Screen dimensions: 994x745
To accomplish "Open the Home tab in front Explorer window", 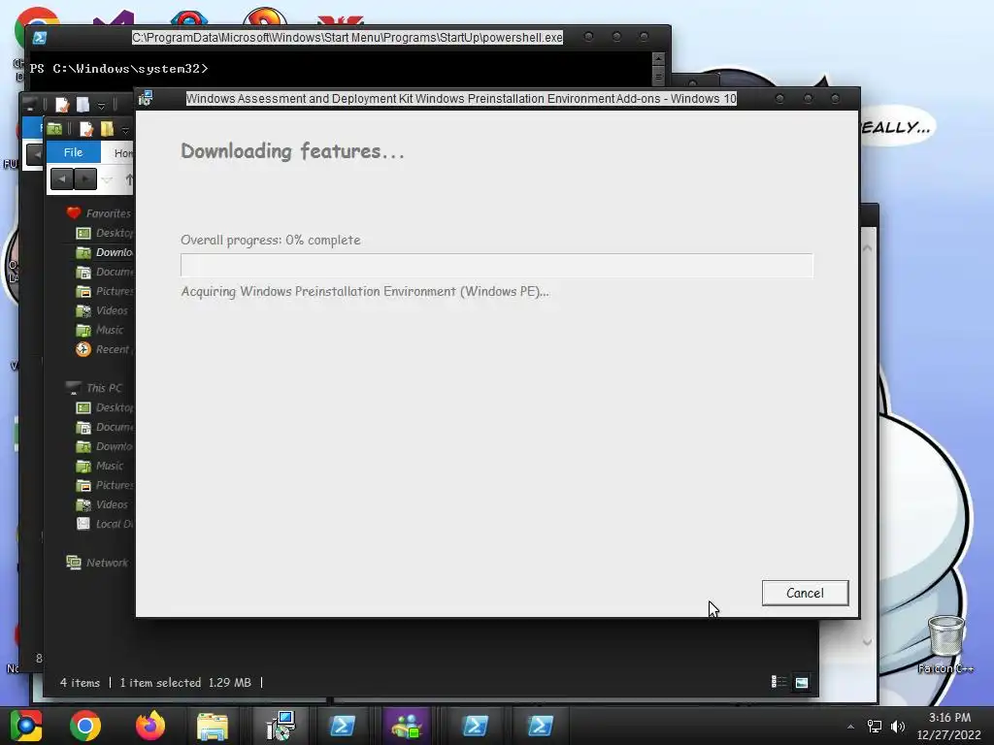I will (x=123, y=152).
